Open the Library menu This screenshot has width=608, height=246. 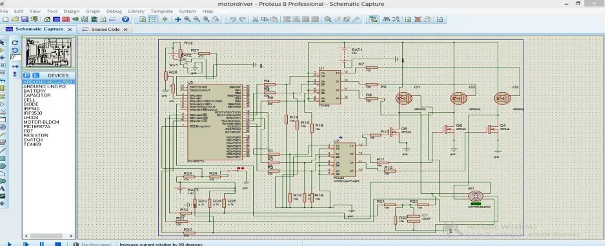click(x=136, y=11)
